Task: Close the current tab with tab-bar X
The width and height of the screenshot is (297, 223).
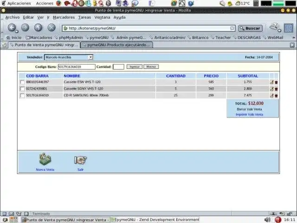Action: [x=292, y=45]
